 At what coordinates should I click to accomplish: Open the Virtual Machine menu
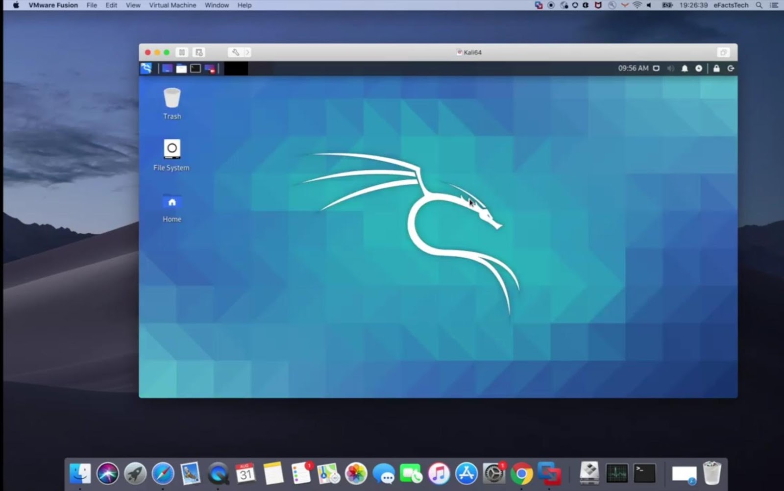[x=172, y=5]
